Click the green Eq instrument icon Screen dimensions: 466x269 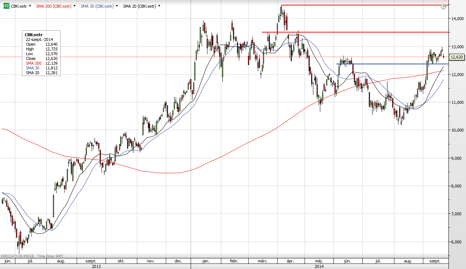pos(6,6)
